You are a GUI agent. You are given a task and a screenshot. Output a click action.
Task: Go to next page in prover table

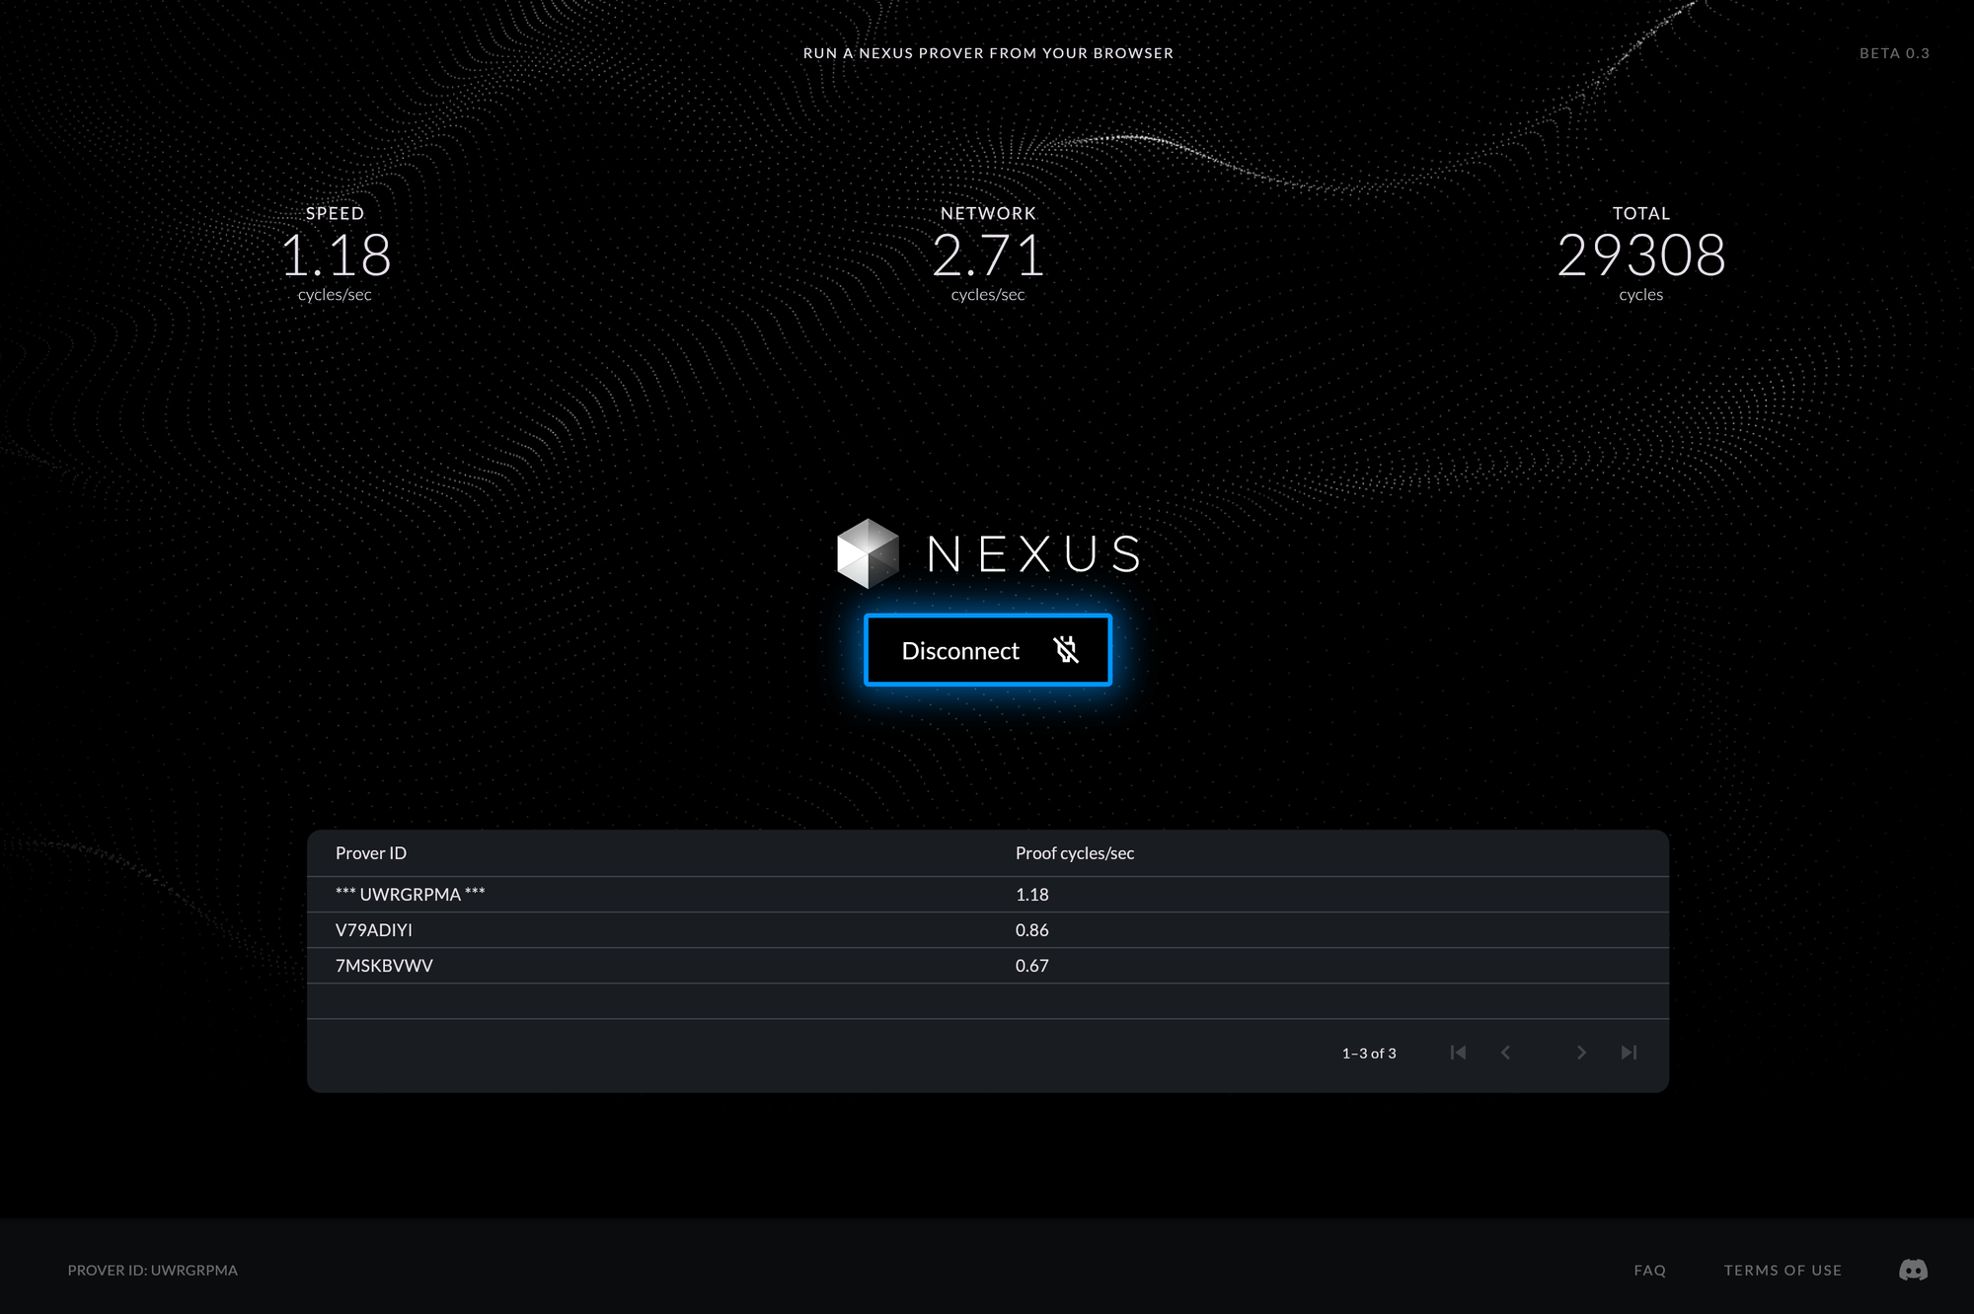tap(1581, 1053)
